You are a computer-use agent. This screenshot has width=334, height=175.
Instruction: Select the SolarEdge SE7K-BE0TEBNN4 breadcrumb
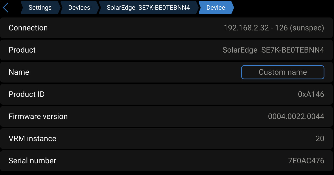(x=148, y=8)
